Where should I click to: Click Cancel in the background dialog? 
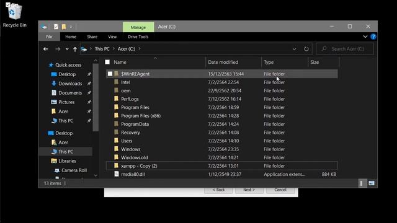(280, 190)
